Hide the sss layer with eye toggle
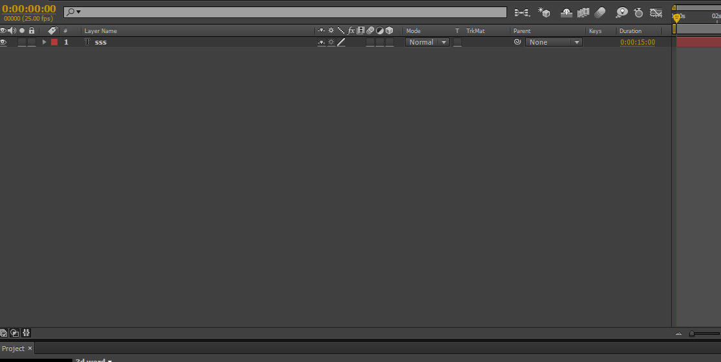The image size is (721, 362). coord(4,42)
